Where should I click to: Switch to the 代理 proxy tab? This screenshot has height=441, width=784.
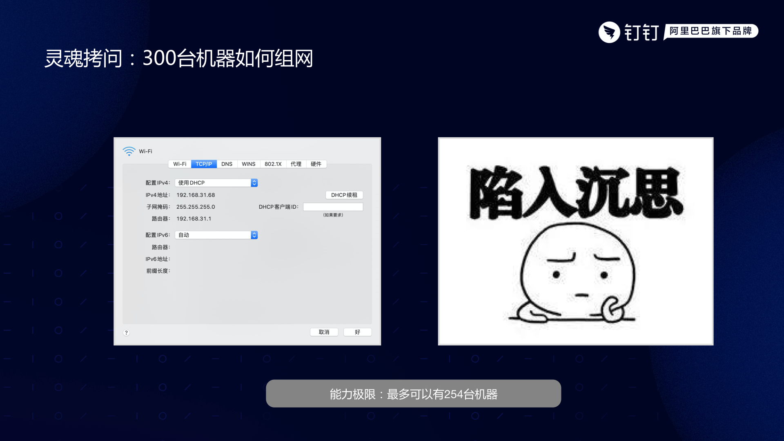pos(296,164)
